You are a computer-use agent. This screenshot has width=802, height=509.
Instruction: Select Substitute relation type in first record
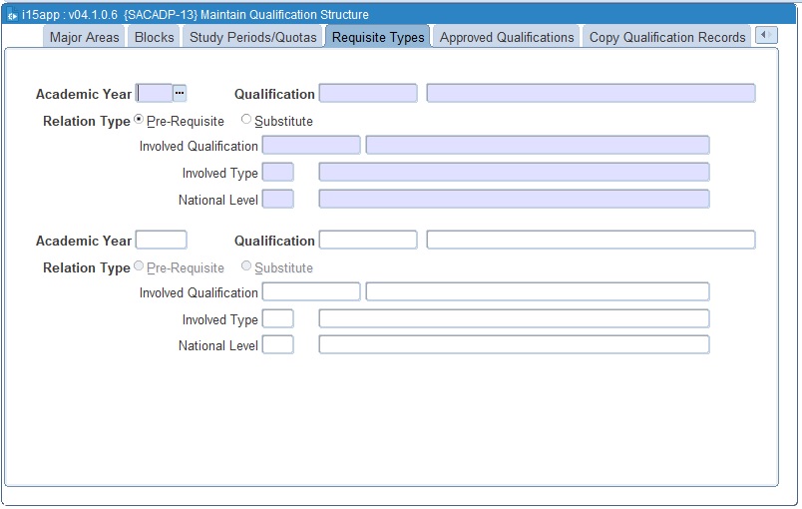[246, 121]
